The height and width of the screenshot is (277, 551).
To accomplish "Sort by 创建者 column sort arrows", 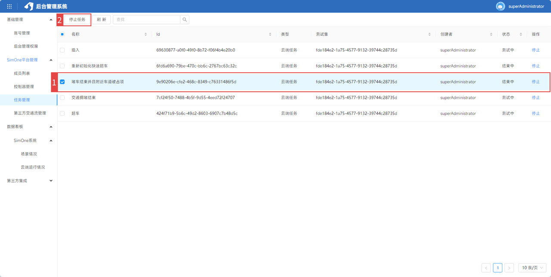I will click(x=491, y=34).
